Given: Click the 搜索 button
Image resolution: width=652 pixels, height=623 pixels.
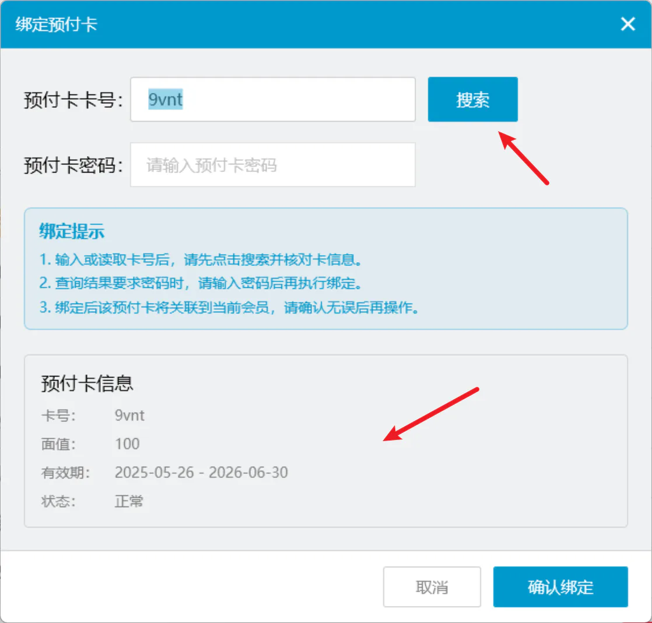Looking at the screenshot, I should (473, 99).
